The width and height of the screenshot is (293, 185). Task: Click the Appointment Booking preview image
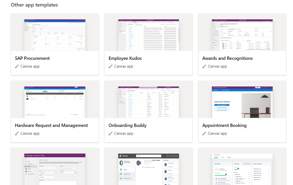[x=242, y=102]
